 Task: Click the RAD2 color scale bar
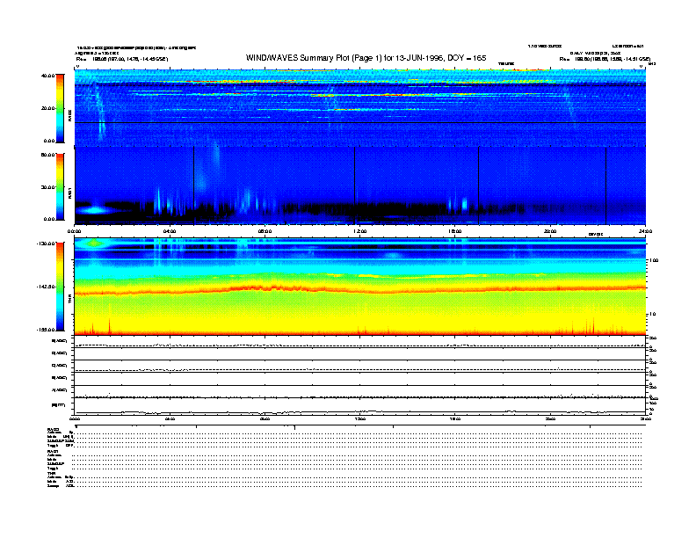60,108
